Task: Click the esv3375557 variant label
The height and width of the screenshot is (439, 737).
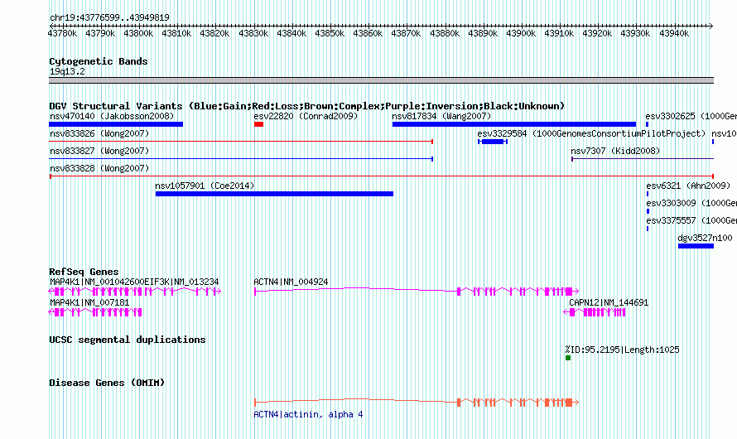Action: pos(691,220)
